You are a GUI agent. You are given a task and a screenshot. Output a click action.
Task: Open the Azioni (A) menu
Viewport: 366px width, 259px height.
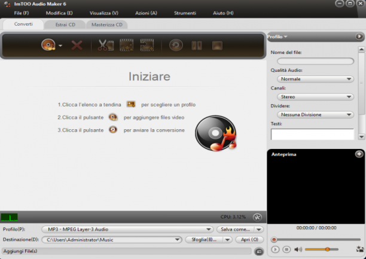(x=146, y=13)
